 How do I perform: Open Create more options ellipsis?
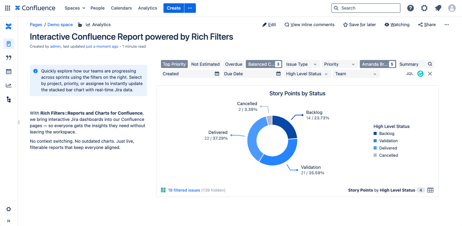(190, 8)
